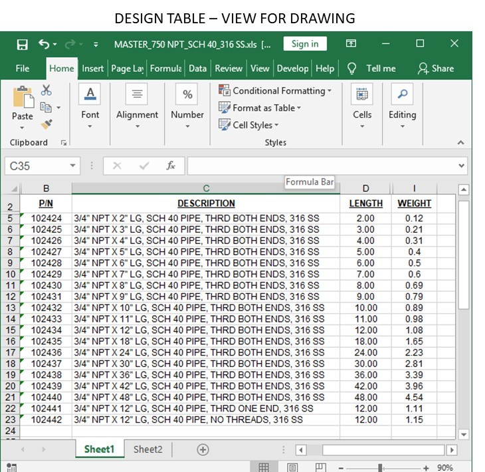Undo the last action
This screenshot has width=485, height=472.
(44, 45)
